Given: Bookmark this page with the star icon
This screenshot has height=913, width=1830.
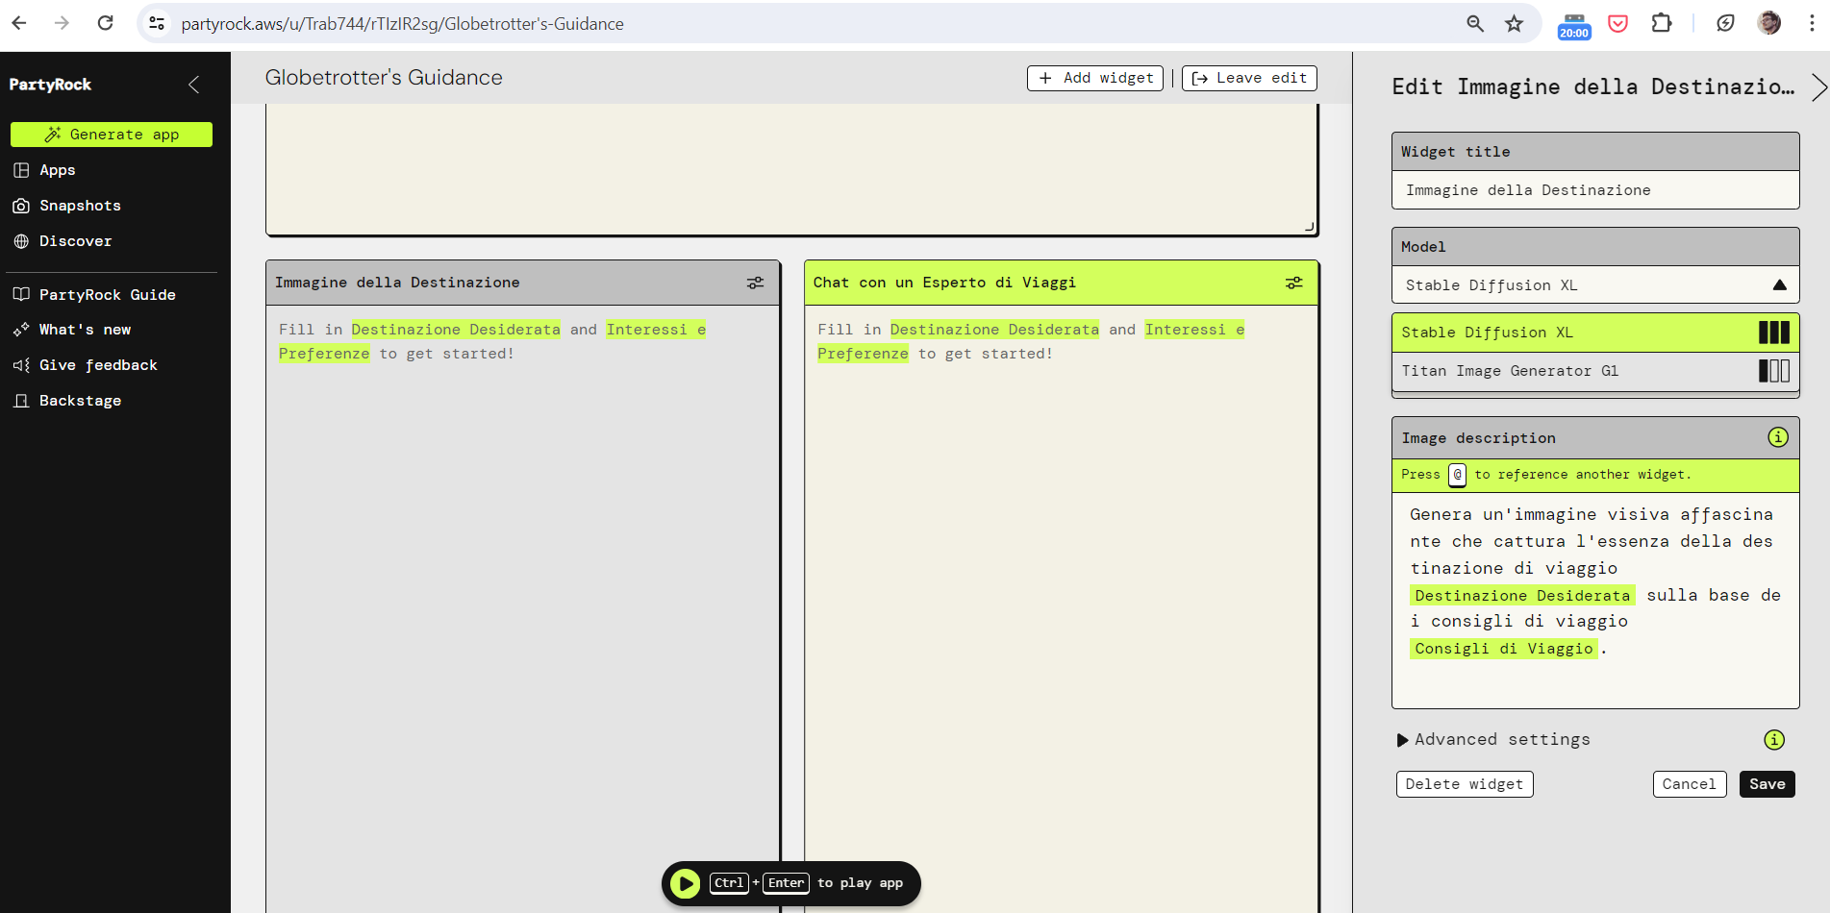Looking at the screenshot, I should [1514, 23].
